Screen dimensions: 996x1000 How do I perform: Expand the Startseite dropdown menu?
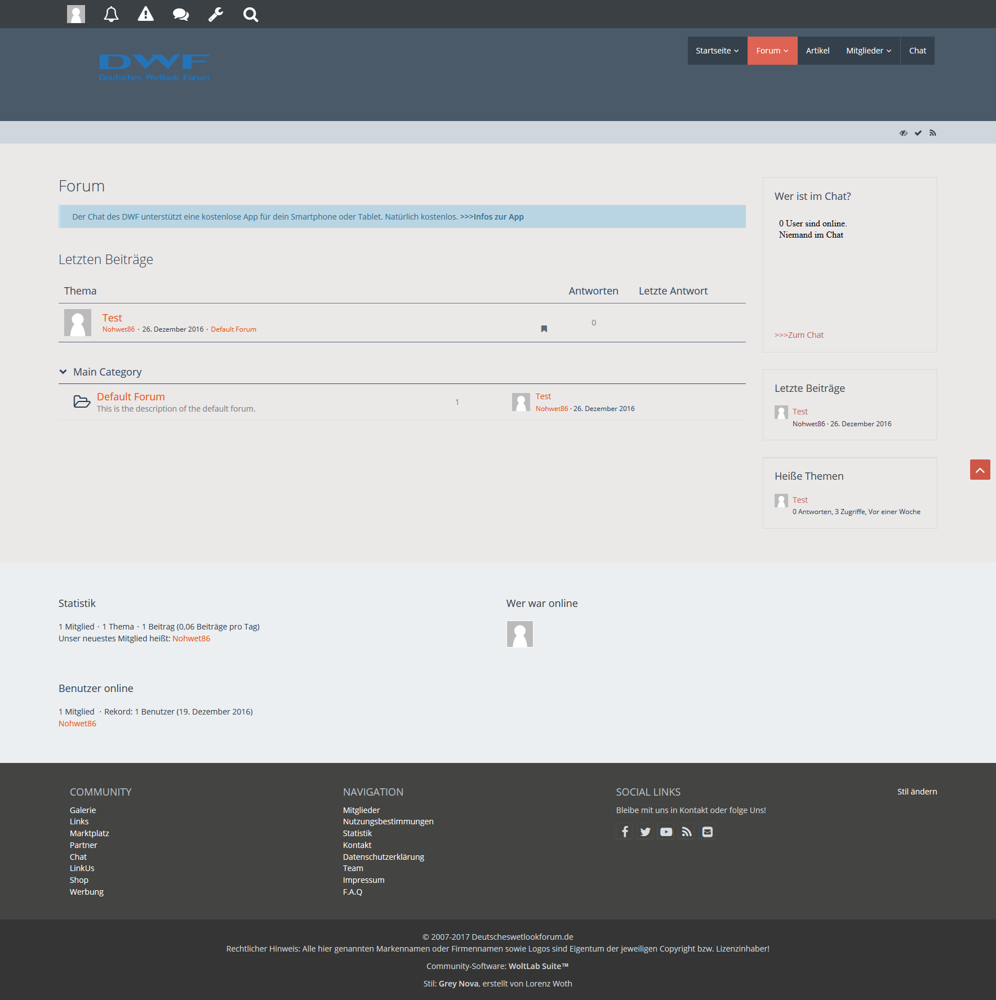click(x=717, y=51)
